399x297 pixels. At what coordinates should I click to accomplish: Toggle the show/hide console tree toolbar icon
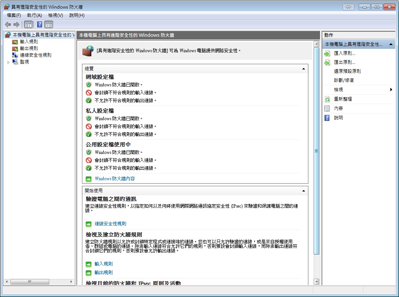point(28,25)
